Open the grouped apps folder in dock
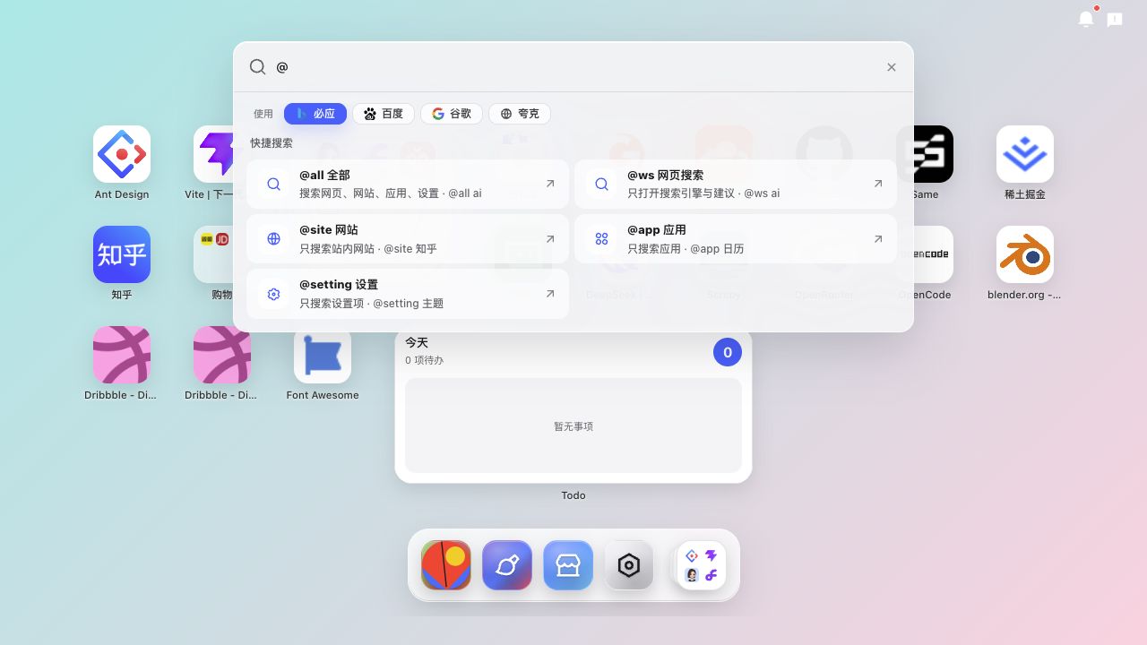Screen dimensions: 1147x645 click(701, 565)
